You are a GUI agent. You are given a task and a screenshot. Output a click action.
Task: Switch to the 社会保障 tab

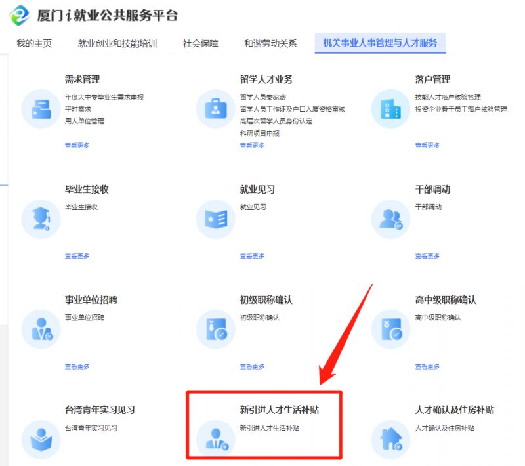coord(201,43)
